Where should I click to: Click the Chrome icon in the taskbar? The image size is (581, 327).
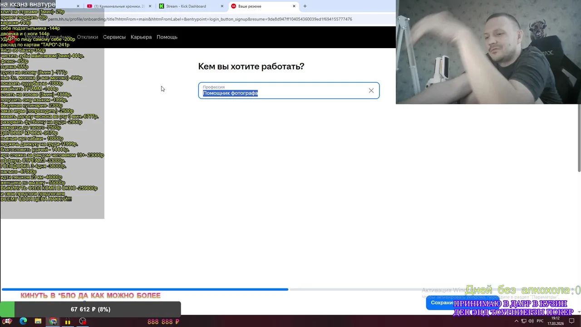(53, 321)
